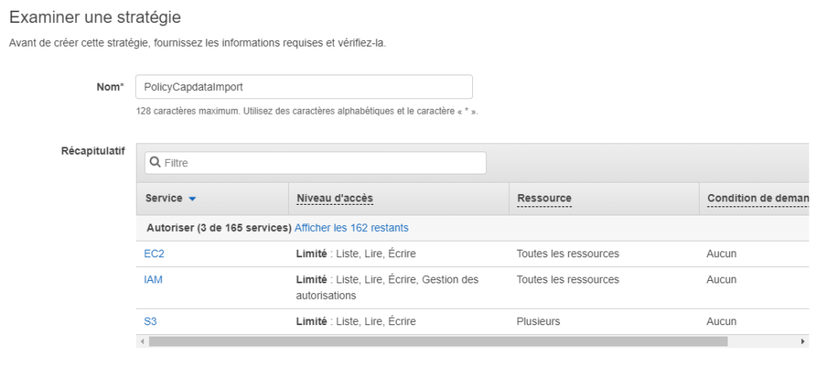Click the Ressource column header
This screenshot has height=389, width=838.
544,198
